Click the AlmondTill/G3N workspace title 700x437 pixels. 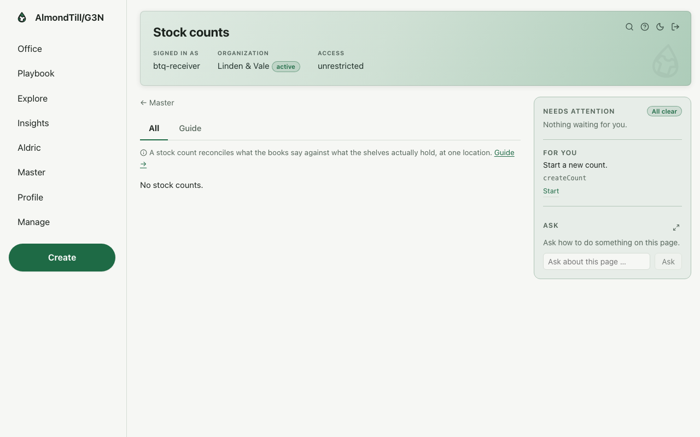pyautogui.click(x=69, y=17)
